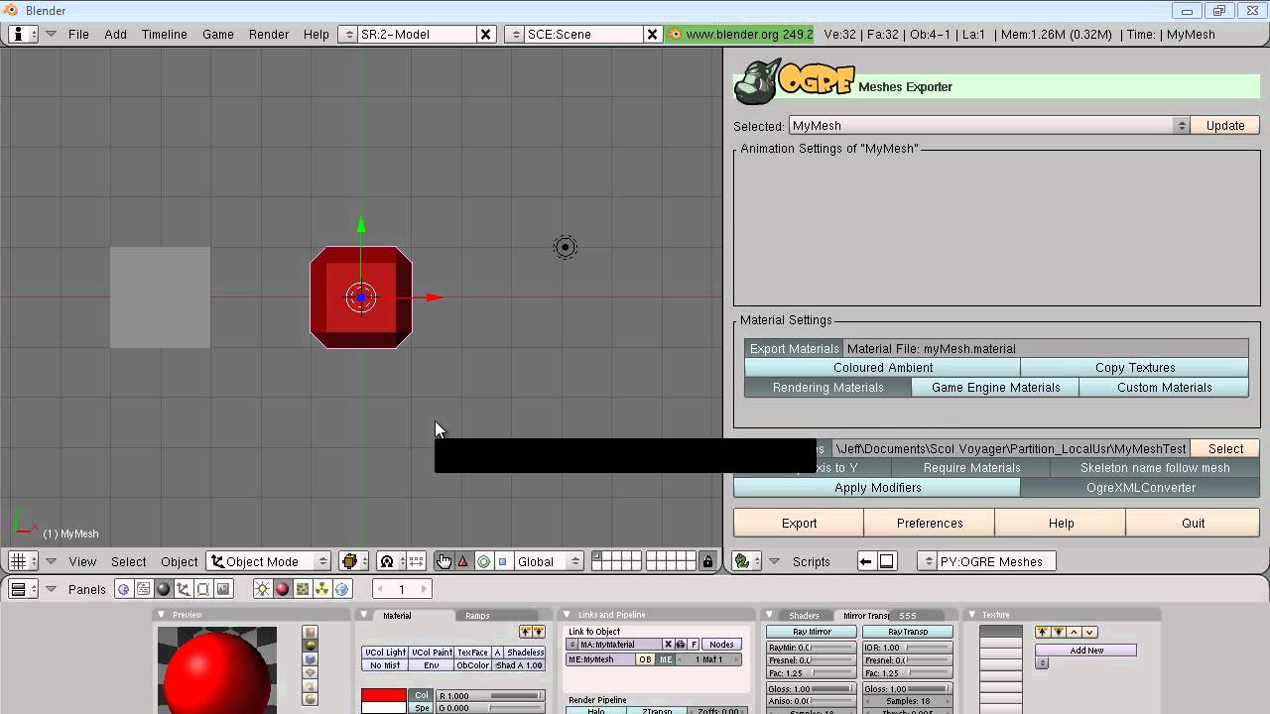Viewport: 1270px width, 714px height.
Task: Click the delete material link X icon
Action: coord(669,645)
